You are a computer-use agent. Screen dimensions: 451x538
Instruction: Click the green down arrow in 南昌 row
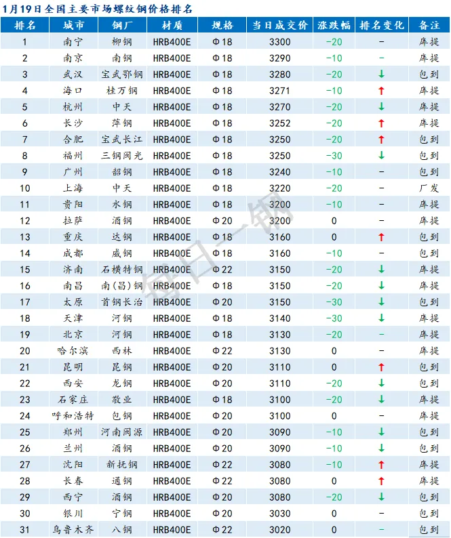(381, 285)
